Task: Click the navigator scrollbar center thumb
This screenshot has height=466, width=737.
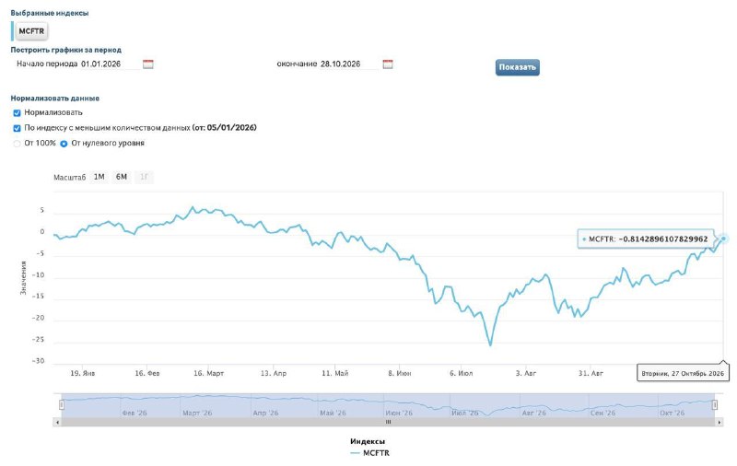Action: pos(388,423)
